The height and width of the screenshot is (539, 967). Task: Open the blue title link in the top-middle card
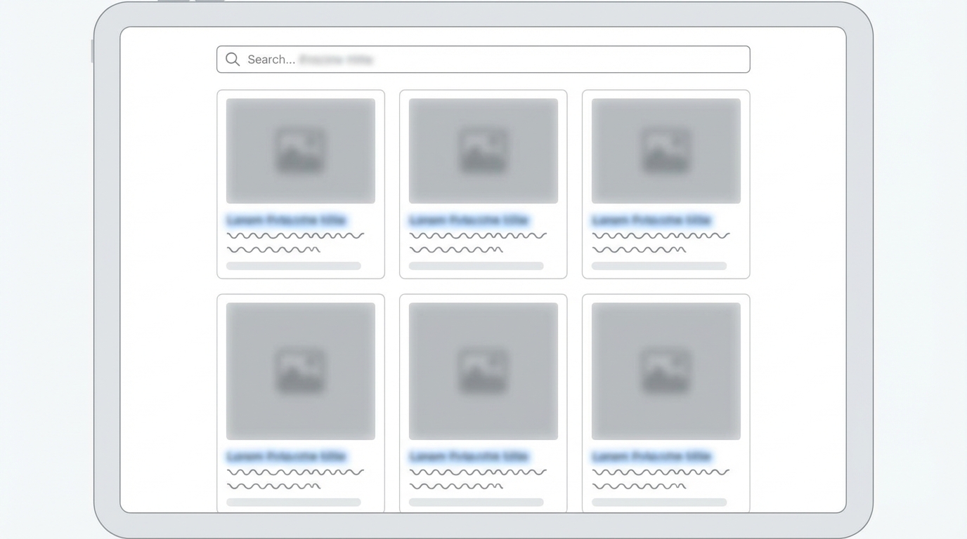click(x=469, y=220)
